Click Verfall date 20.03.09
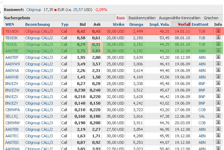This screenshot has height=150, width=224. [182, 123]
